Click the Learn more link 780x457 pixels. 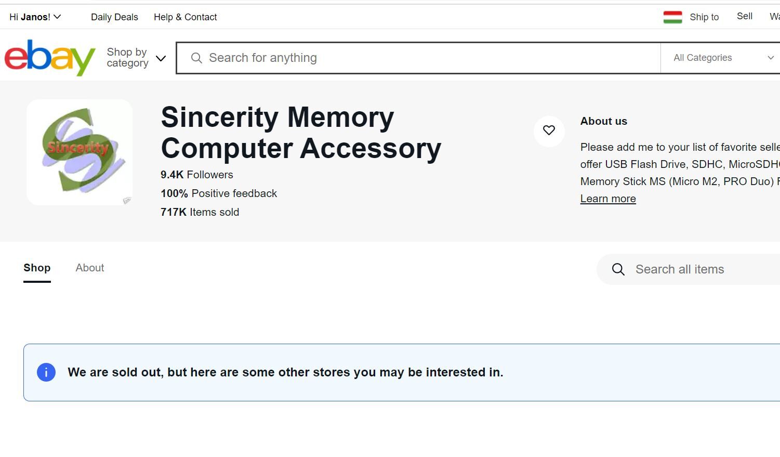coord(608,199)
